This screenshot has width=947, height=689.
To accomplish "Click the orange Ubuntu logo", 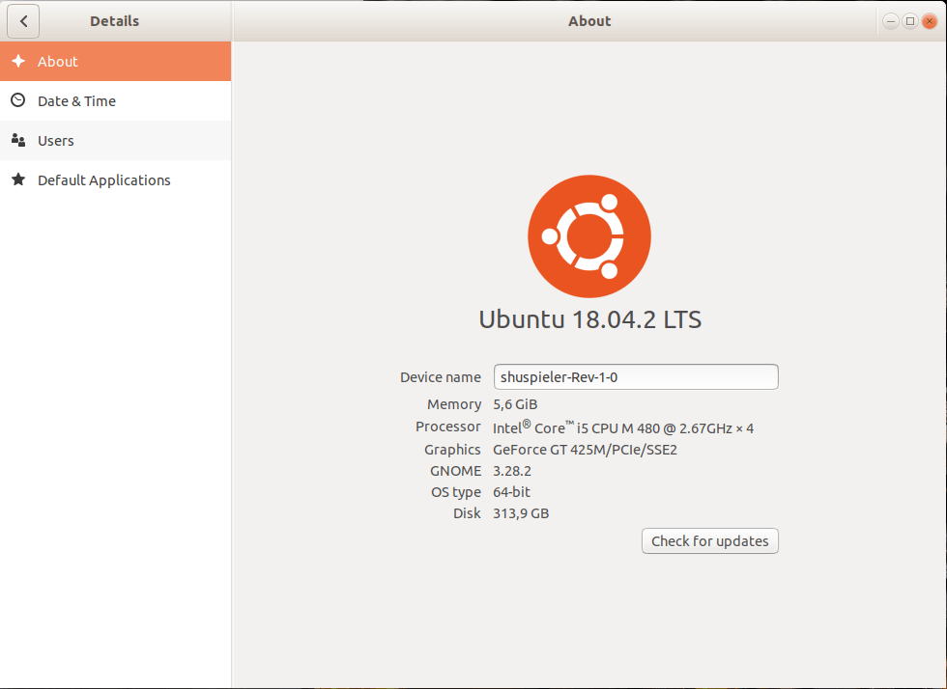I will click(588, 236).
